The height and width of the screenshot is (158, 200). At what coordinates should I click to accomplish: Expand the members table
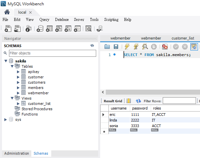tap(18, 88)
